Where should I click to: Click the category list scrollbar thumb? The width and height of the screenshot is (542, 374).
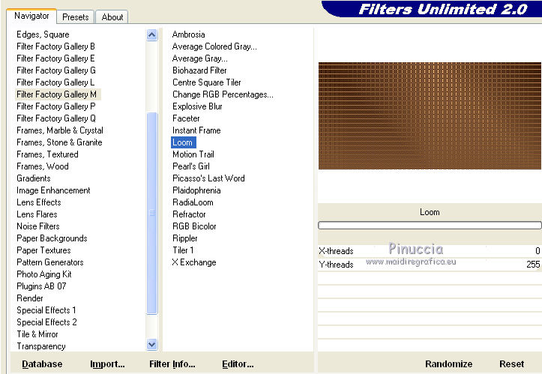[x=151, y=213]
